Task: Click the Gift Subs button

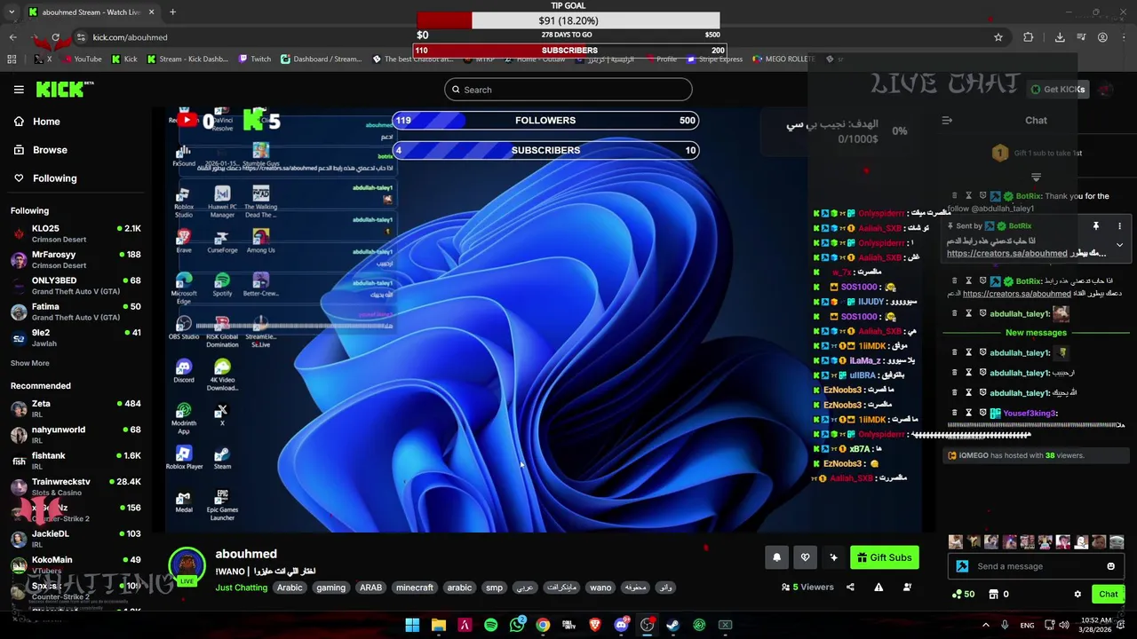Action: click(x=884, y=557)
